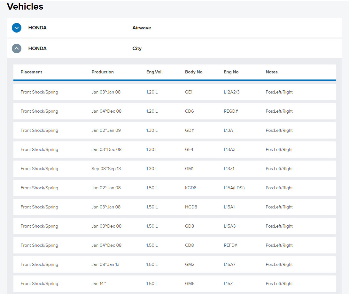Image resolution: width=349 pixels, height=294 pixels.
Task: Click HONDA label in the Airwave row
Action: (x=37, y=28)
